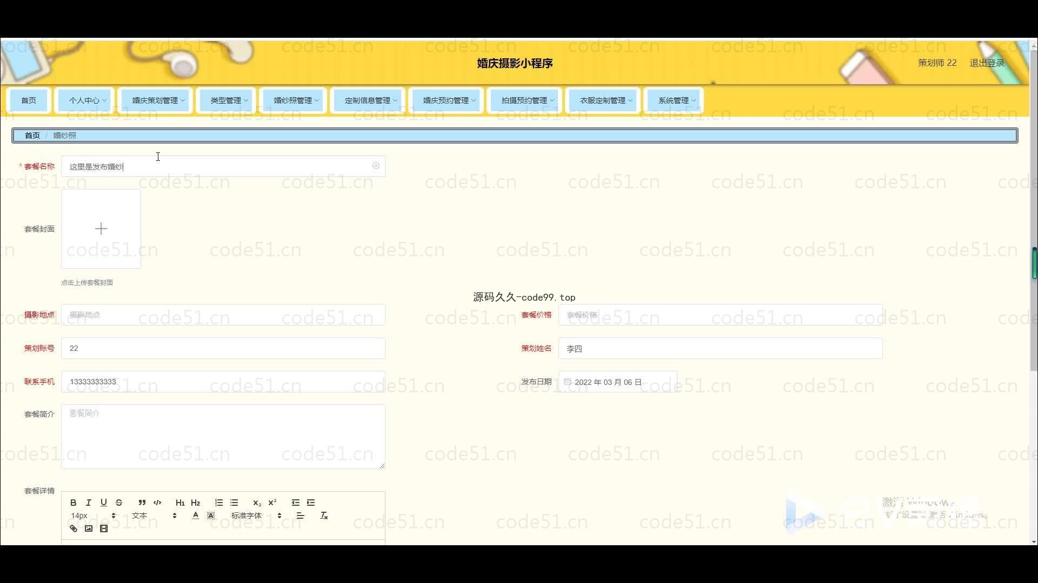Apply subscript formatting
This screenshot has height=583, width=1038.
coord(257,503)
